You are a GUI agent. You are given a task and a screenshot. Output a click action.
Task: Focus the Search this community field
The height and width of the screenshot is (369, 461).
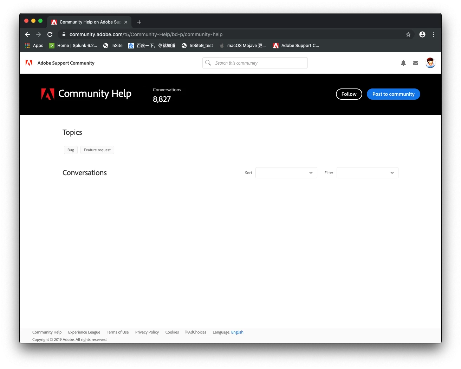point(255,63)
